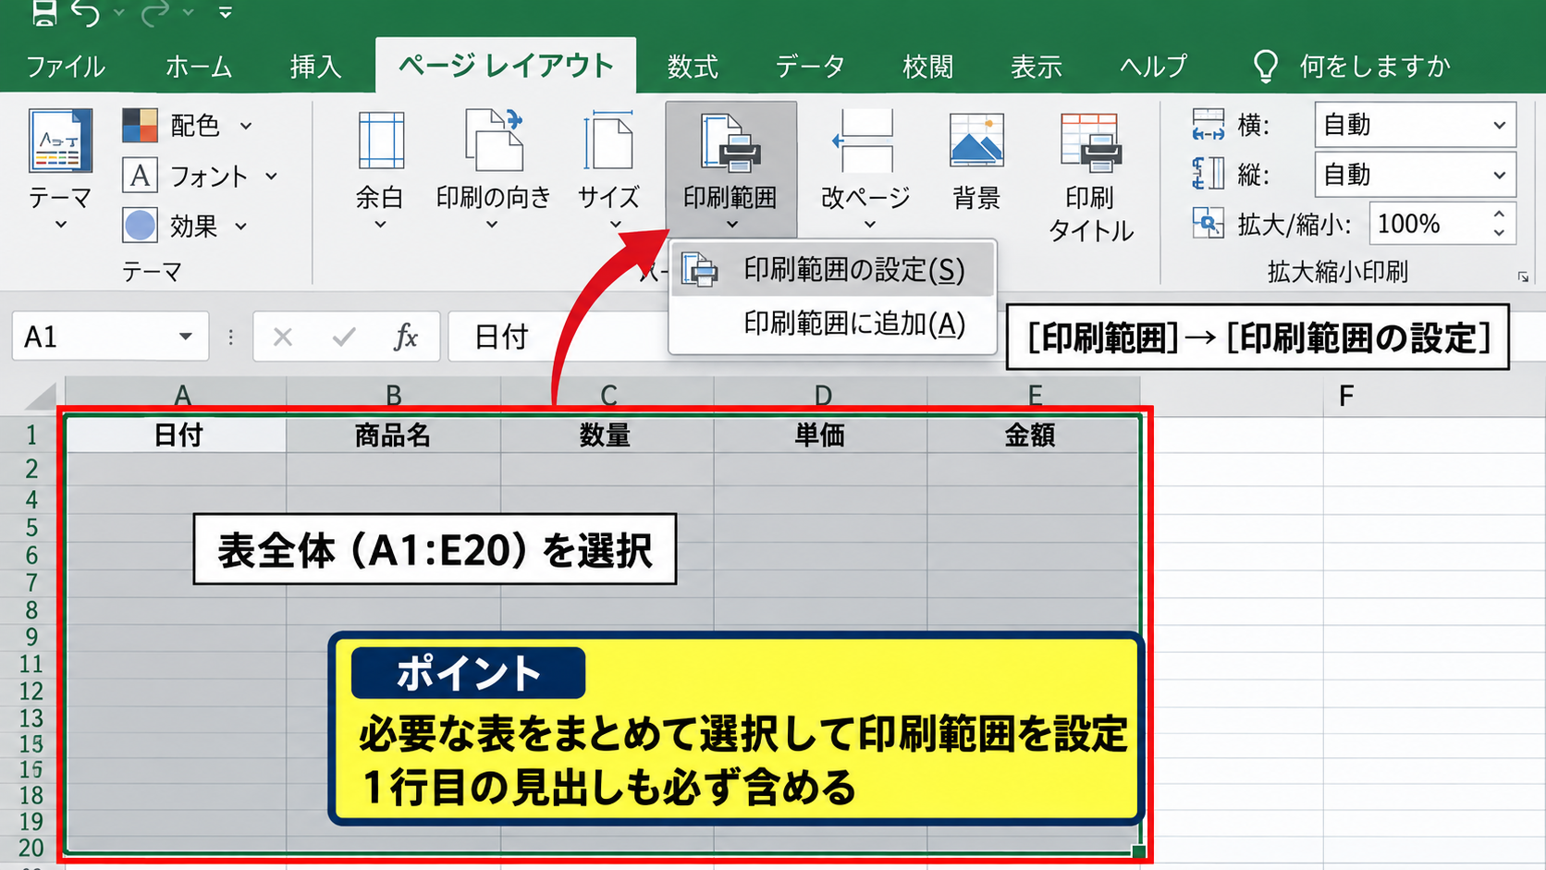
Task: Open the 横 width dropdown set to 自動
Action: [x=1415, y=125]
